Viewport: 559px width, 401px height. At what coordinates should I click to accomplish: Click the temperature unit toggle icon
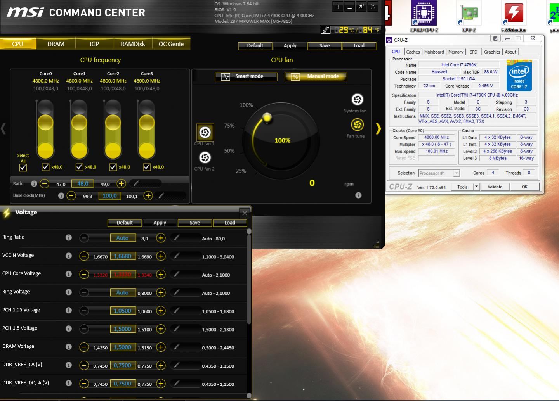[325, 29]
